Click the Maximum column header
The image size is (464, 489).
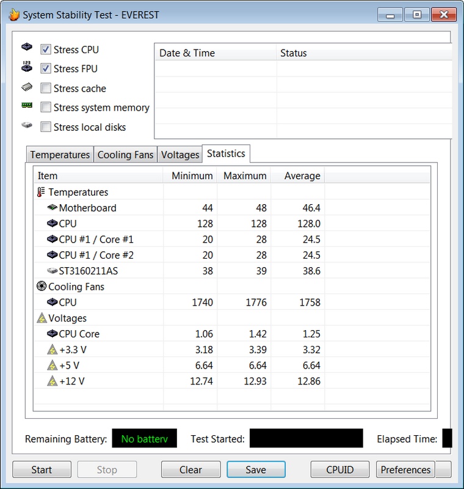click(x=245, y=176)
